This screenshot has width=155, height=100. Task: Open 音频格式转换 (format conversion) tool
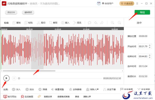point(64,97)
